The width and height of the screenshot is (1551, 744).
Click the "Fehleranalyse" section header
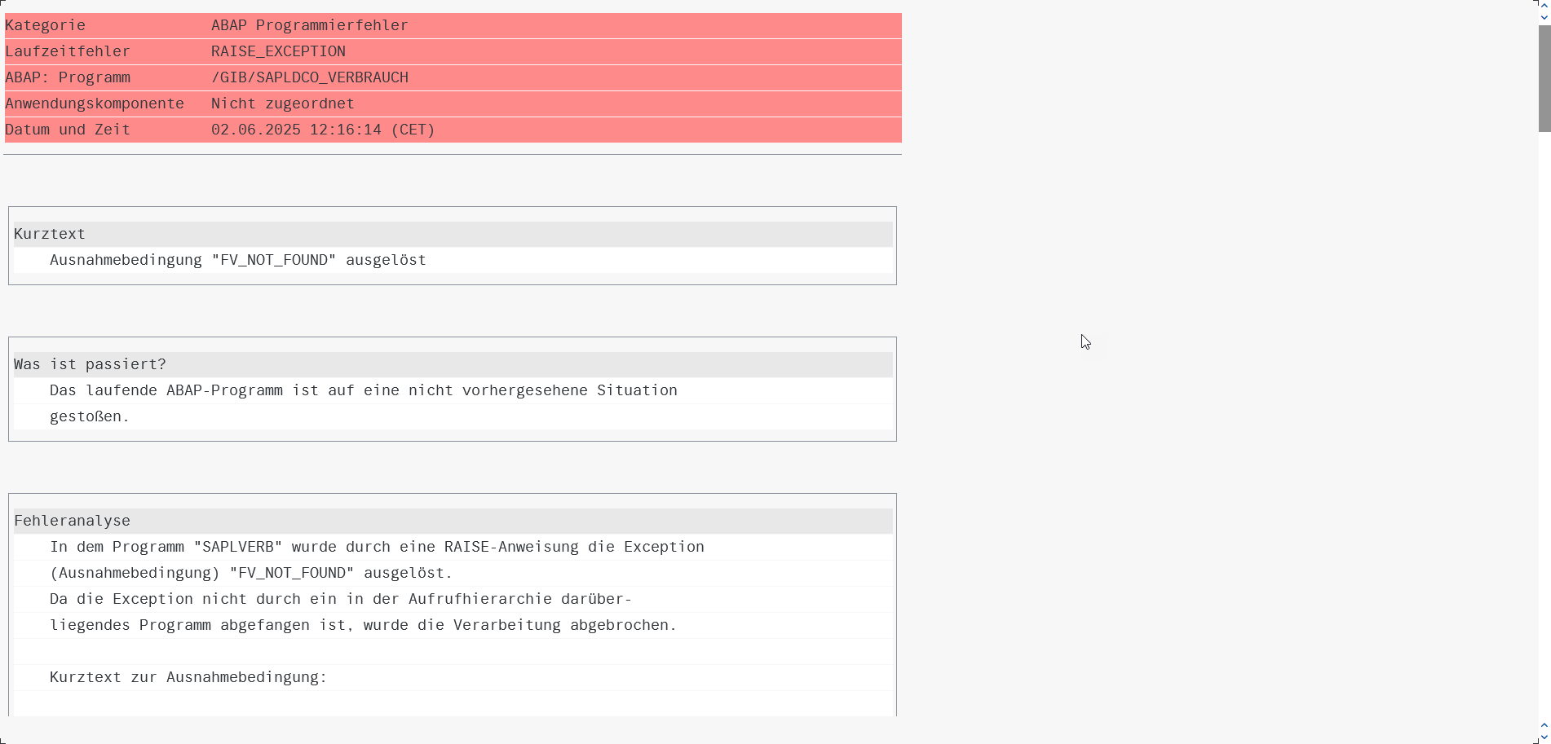(72, 521)
